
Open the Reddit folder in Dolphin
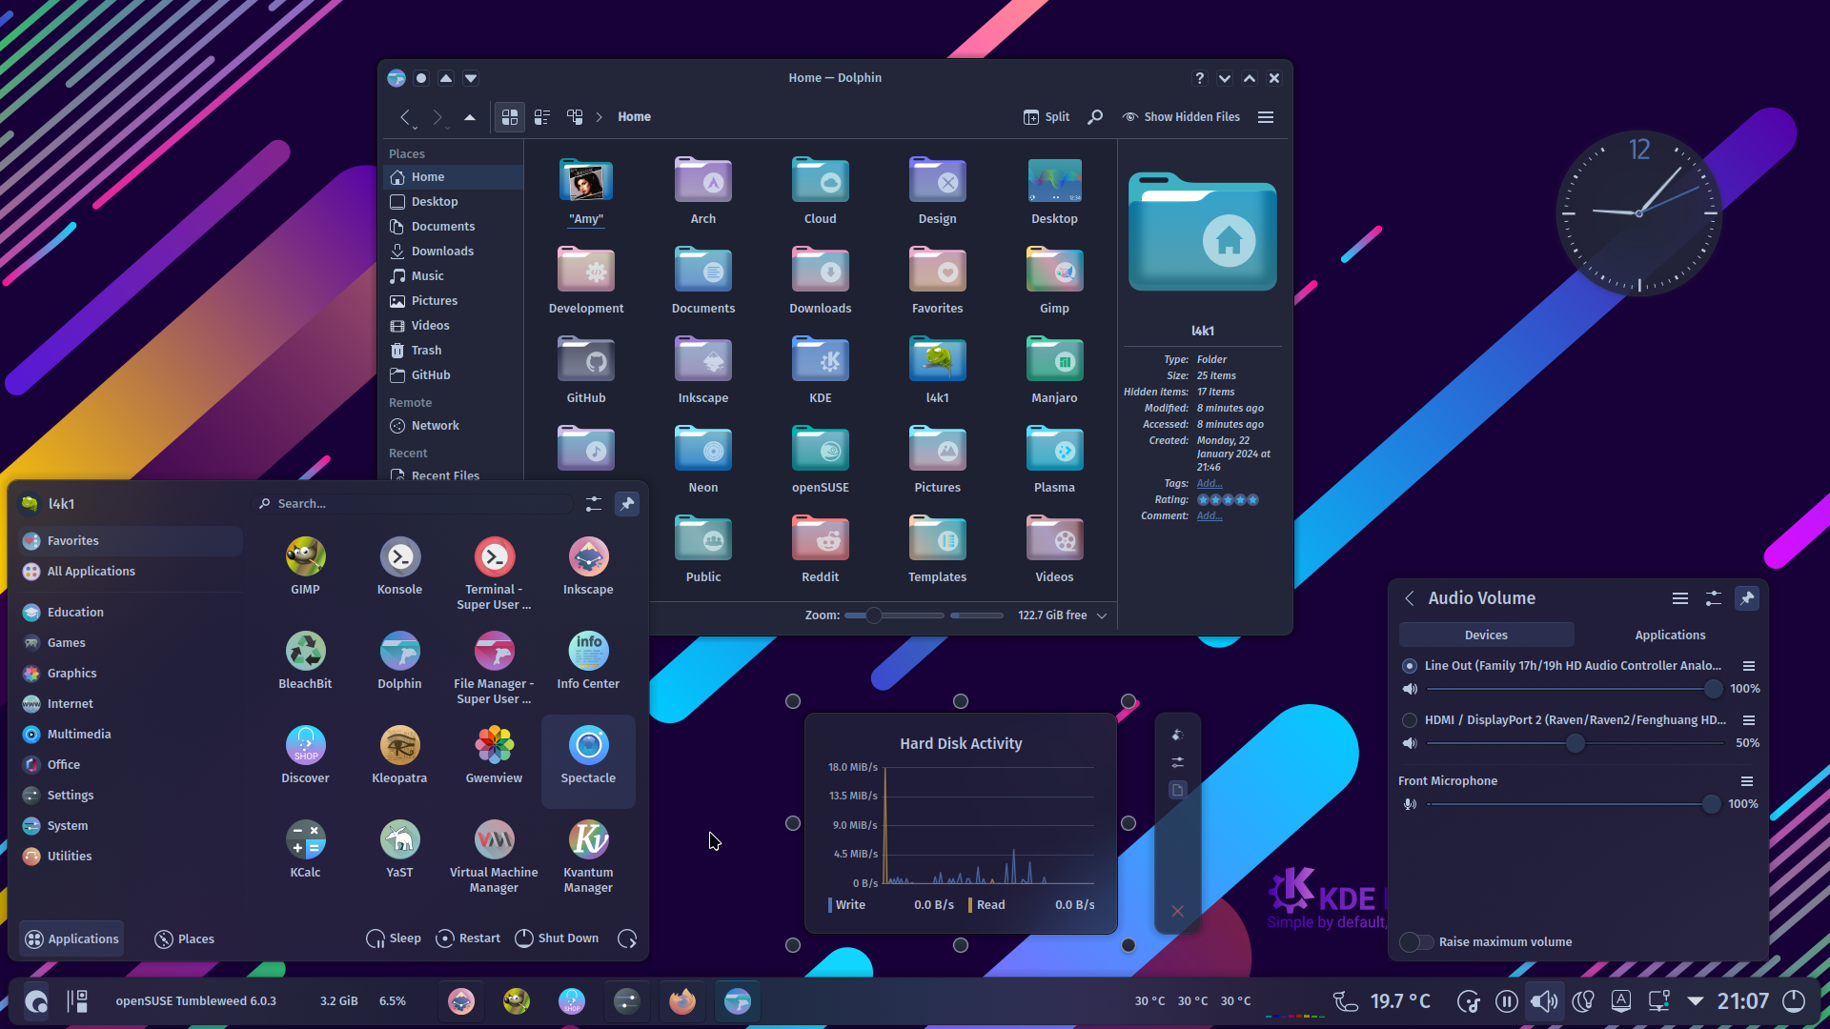tap(821, 549)
